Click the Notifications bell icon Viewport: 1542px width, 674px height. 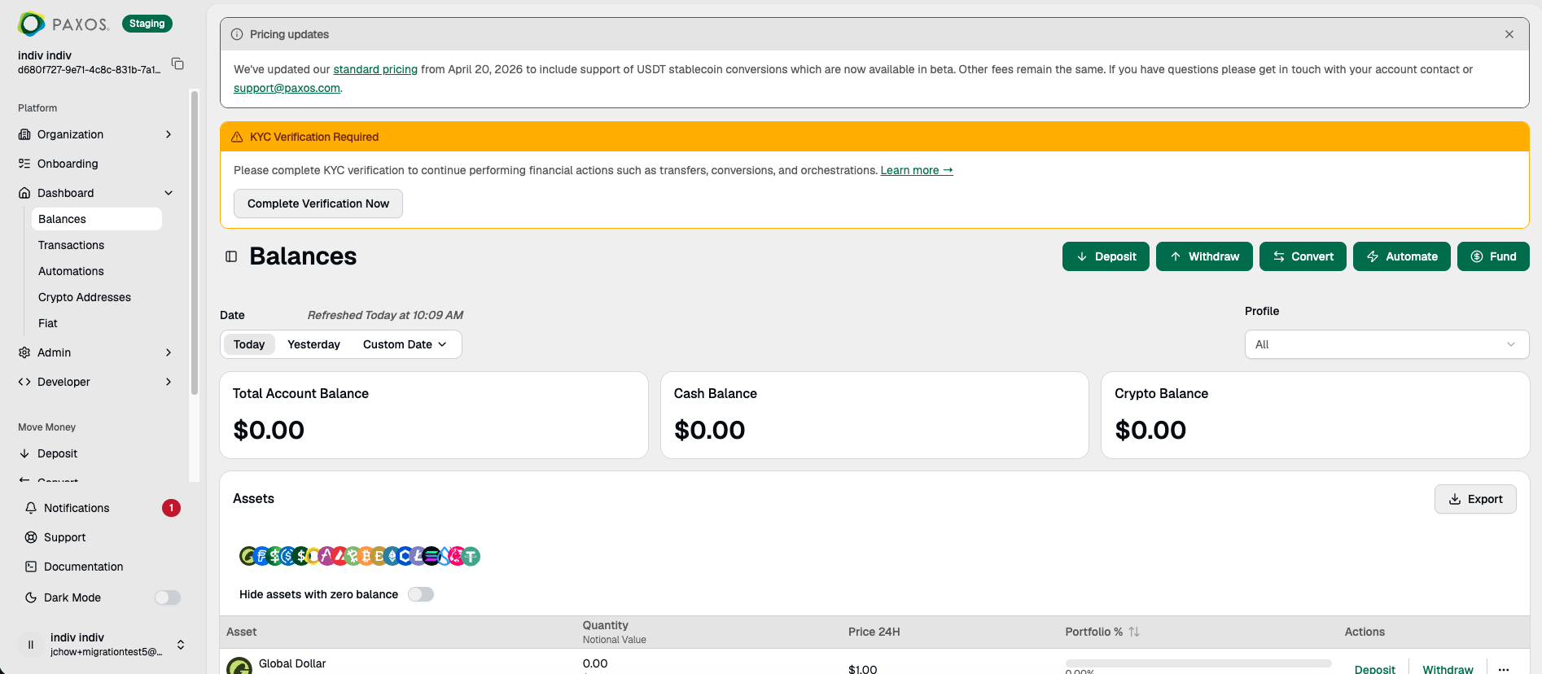(31, 508)
